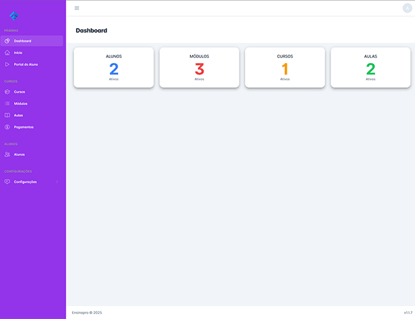Click the MÓDULOS stats card
Screen dimensions: 415x319
pos(199,68)
